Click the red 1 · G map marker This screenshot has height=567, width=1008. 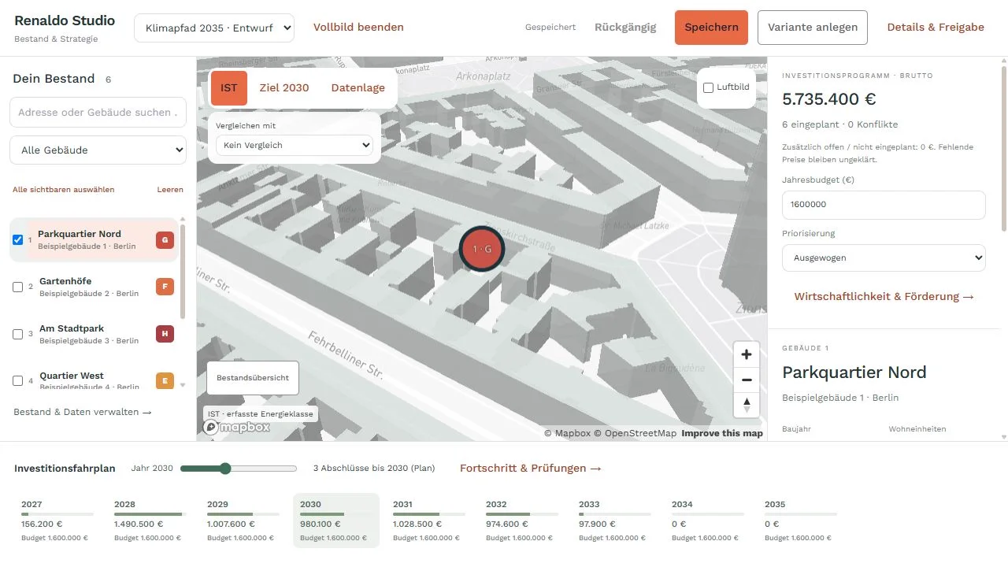(x=481, y=249)
